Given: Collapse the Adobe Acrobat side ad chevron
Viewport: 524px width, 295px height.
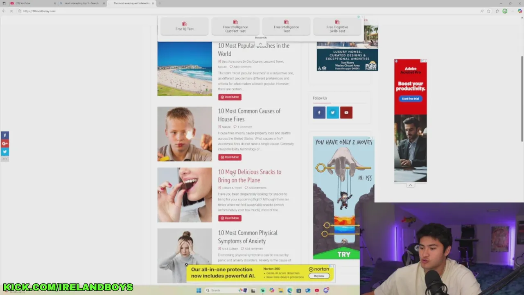Looking at the screenshot, I should pyautogui.click(x=410, y=185).
